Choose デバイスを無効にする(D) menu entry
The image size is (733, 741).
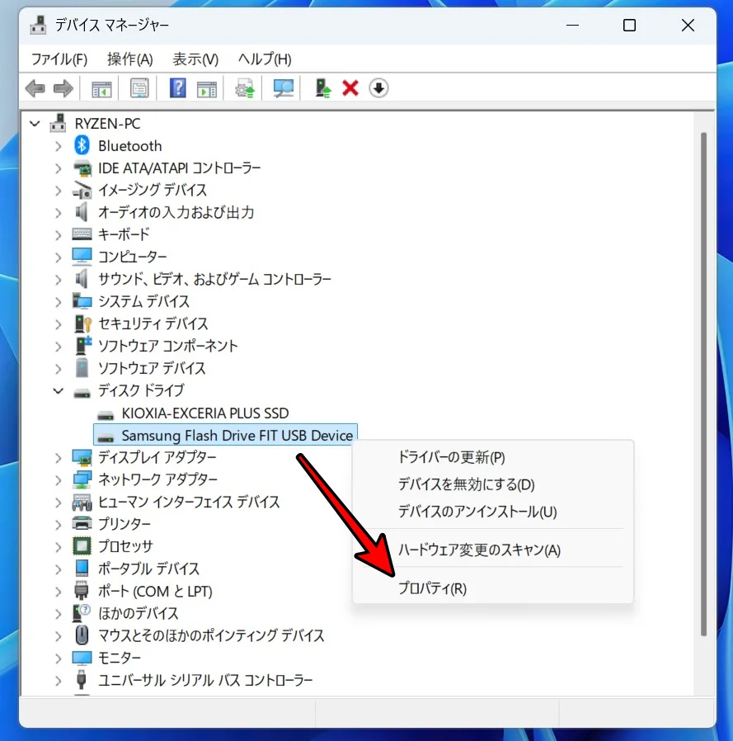tap(466, 484)
